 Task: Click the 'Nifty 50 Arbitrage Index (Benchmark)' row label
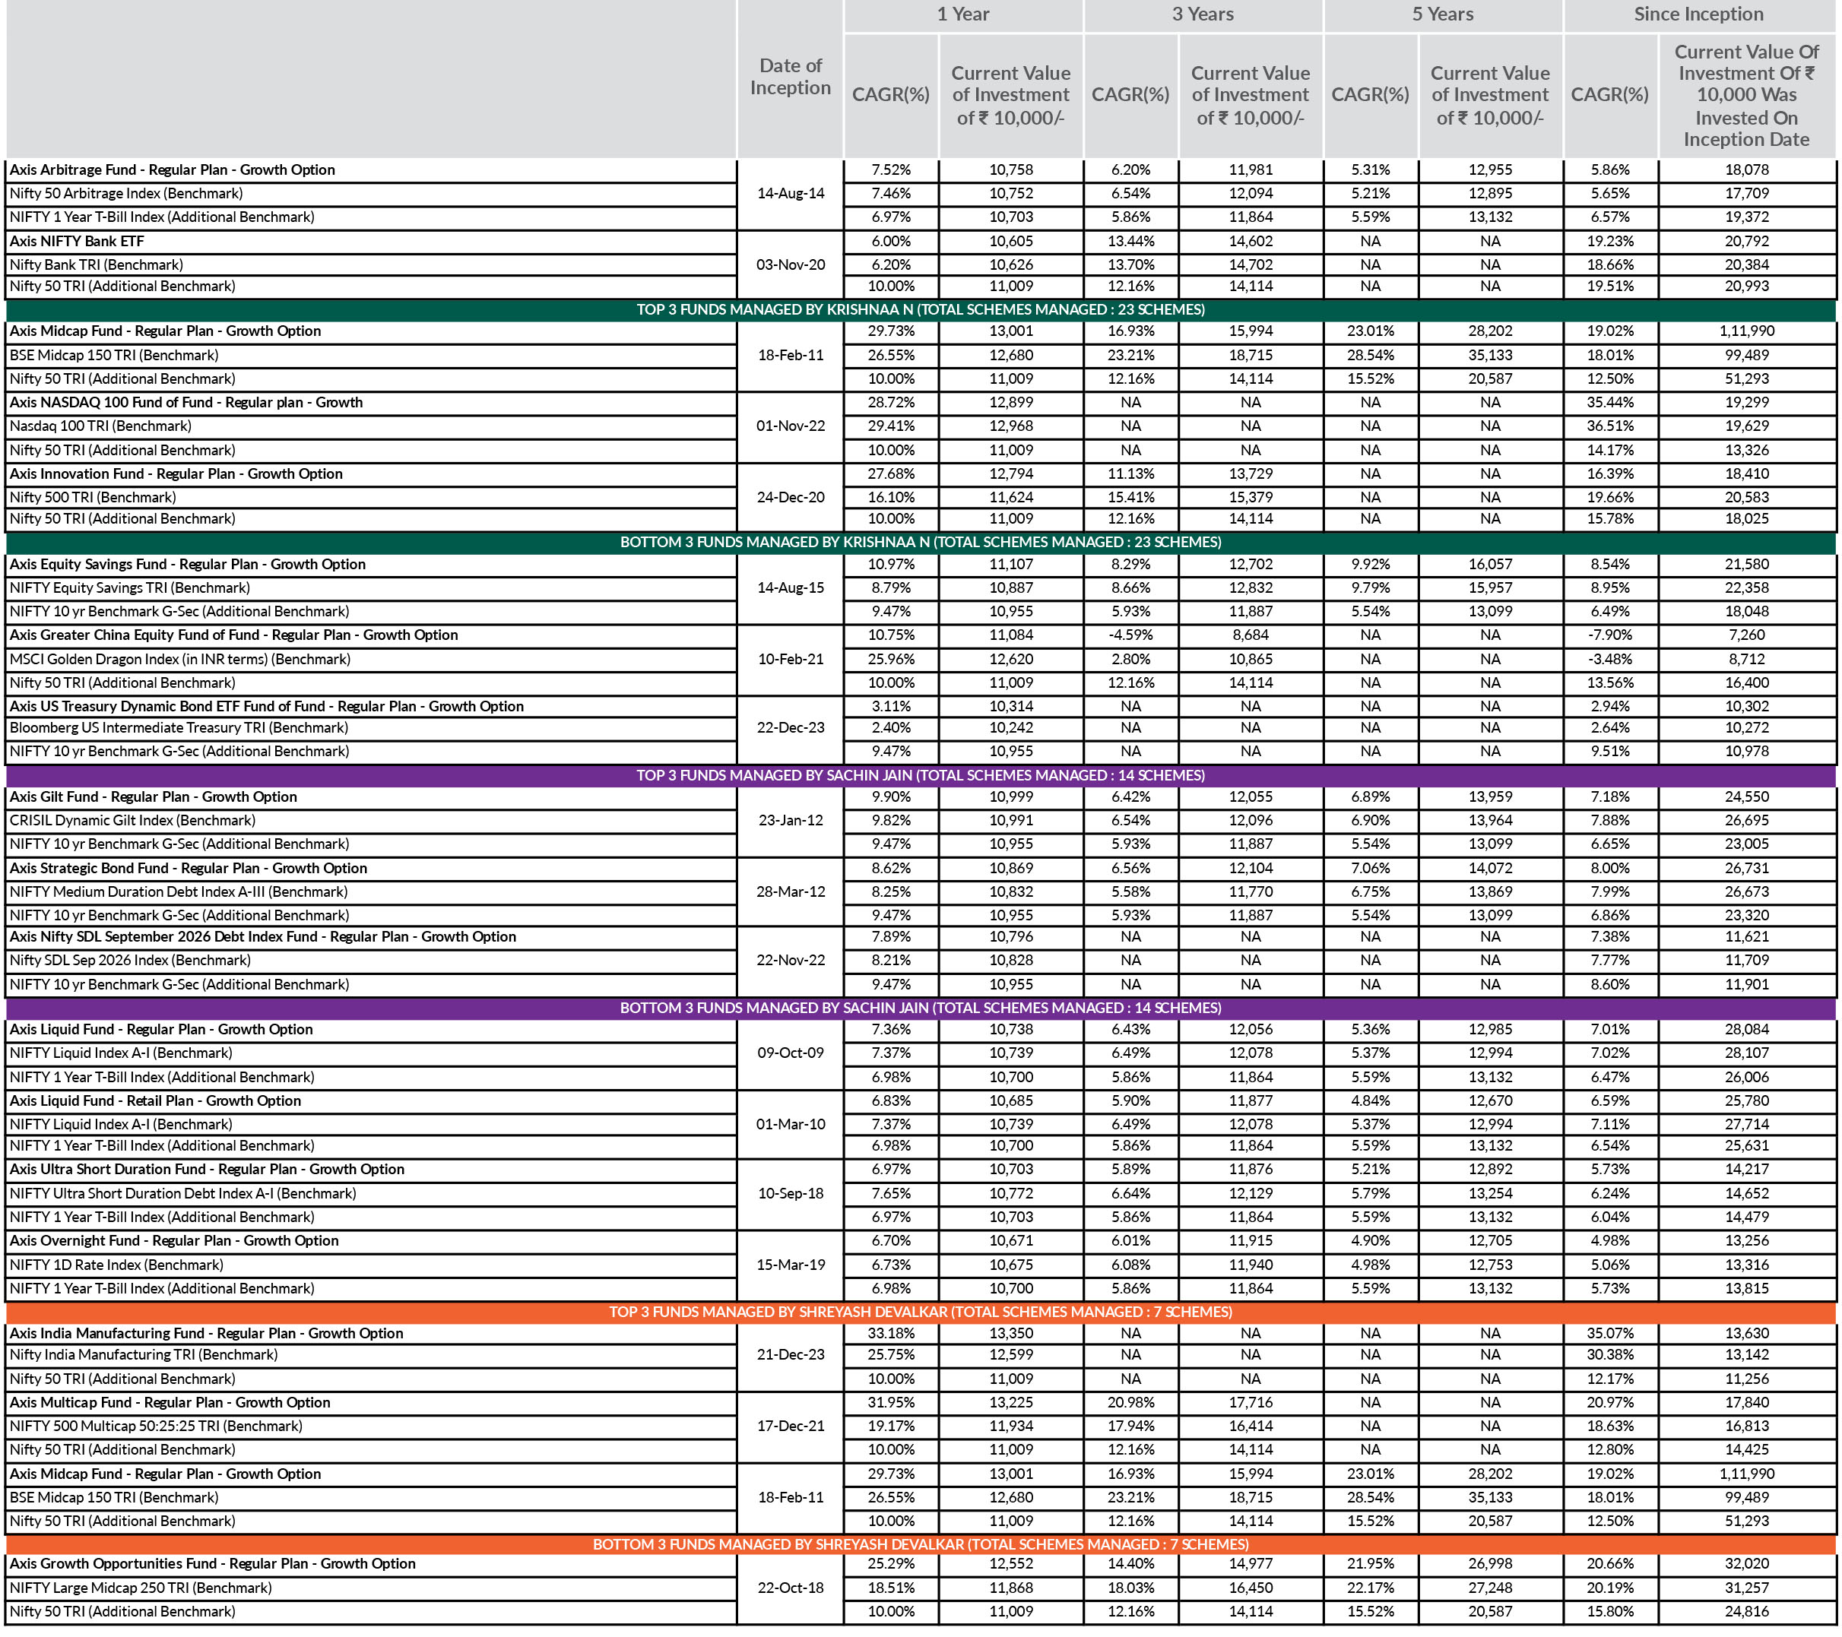click(x=126, y=193)
